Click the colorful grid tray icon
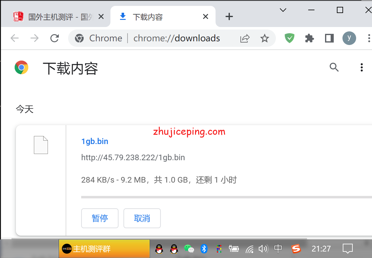The image size is (372, 258). [219, 249]
